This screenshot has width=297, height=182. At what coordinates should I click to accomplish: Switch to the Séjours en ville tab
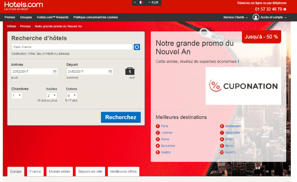tap(90, 171)
